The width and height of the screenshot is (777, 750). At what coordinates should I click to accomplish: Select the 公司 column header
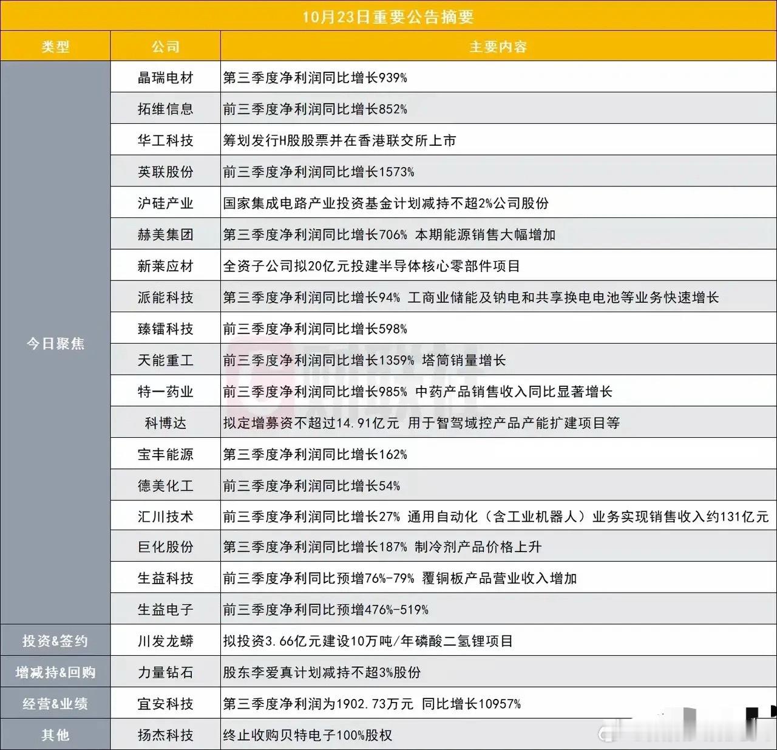(x=165, y=47)
